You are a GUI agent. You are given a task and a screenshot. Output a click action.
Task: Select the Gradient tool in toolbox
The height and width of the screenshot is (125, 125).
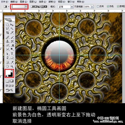[x=12, y=45]
